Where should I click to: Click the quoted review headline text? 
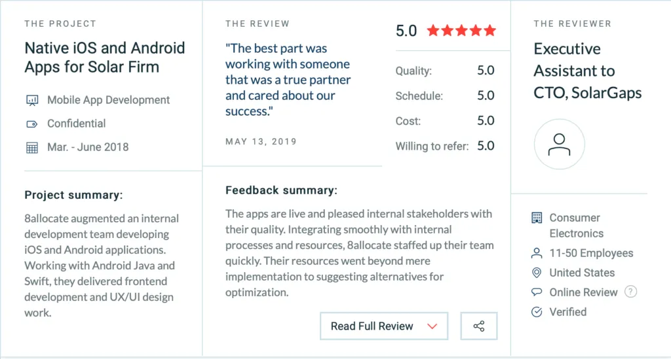(288, 80)
